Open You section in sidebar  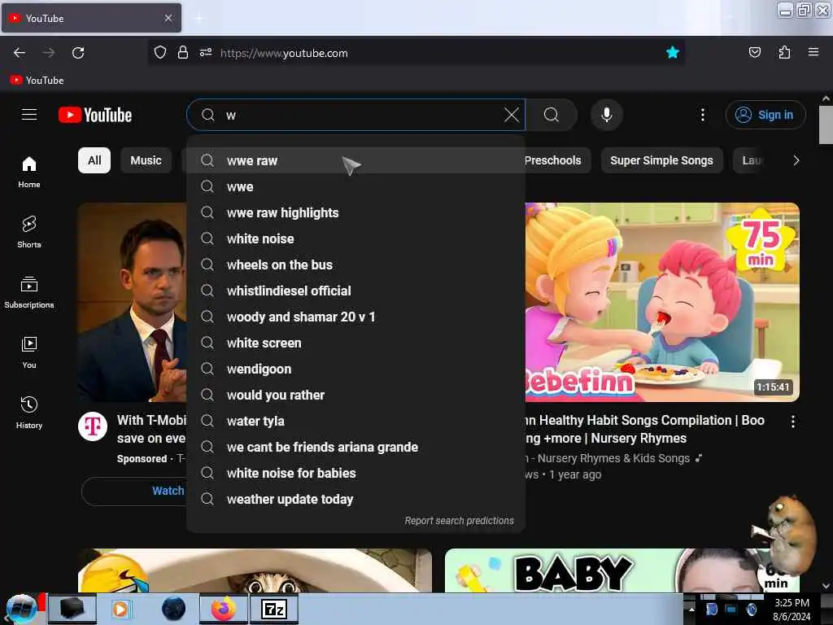[x=29, y=352]
